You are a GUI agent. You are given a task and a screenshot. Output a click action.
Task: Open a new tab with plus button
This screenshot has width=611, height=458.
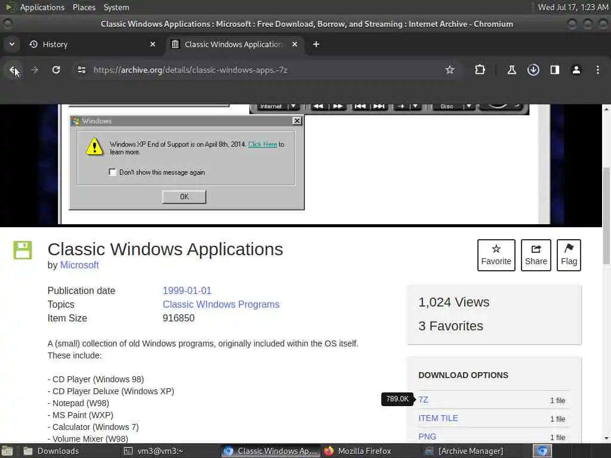pos(316,44)
